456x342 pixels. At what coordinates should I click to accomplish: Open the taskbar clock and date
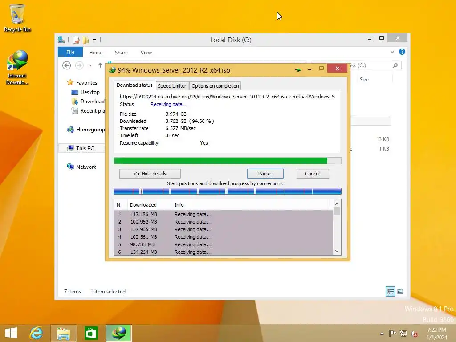click(x=437, y=334)
